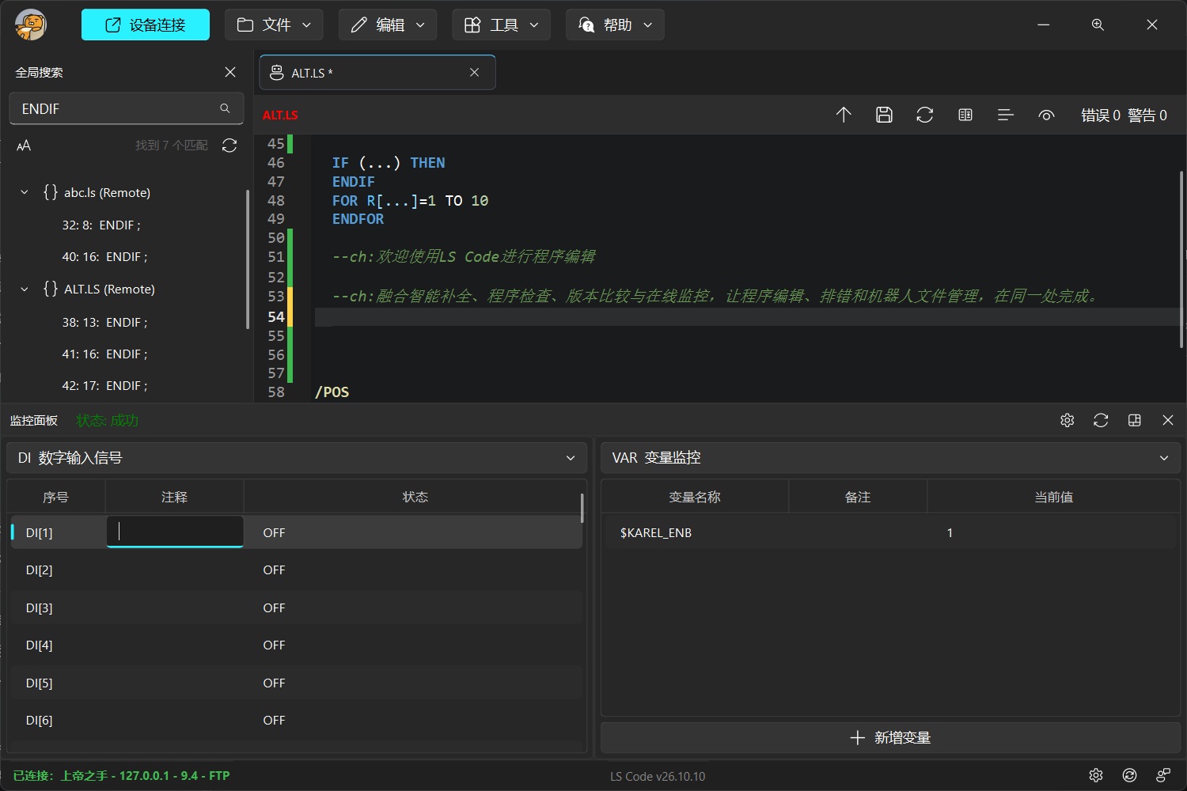Open the DI 数字输入信号 dropdown
The image size is (1187, 791).
coord(297,458)
